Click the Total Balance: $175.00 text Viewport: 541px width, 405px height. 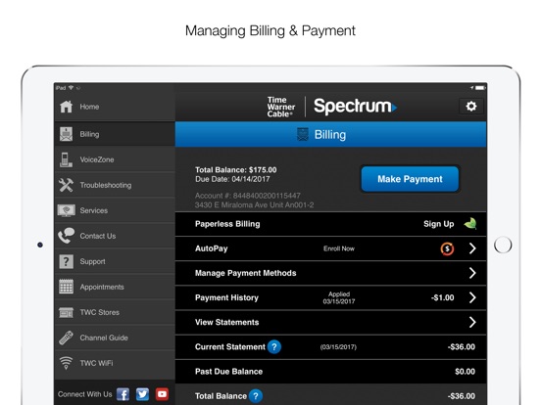(235, 170)
